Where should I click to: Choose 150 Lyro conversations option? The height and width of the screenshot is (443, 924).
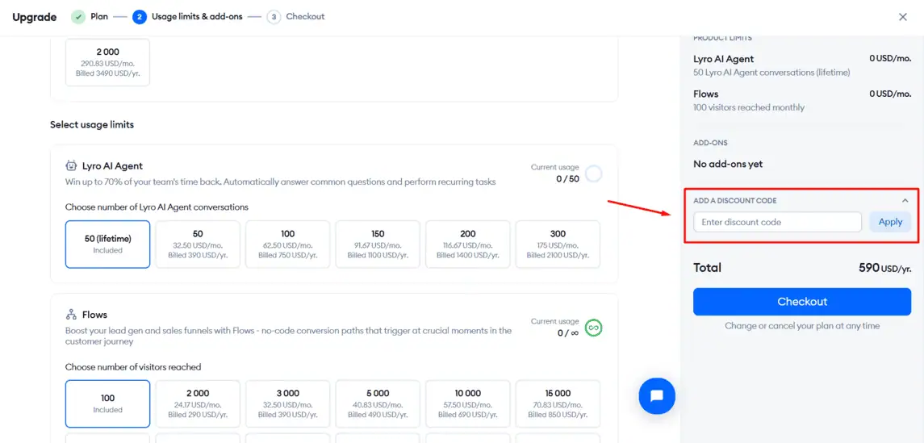coord(378,244)
